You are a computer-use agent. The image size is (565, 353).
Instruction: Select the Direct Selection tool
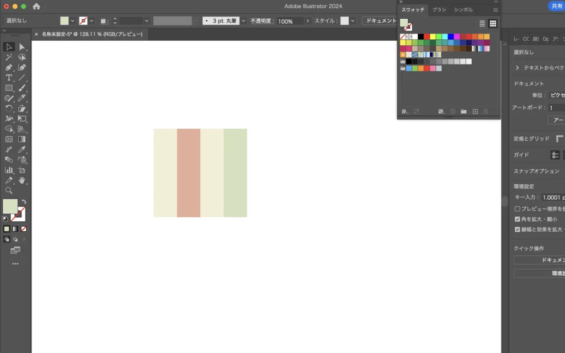click(22, 47)
